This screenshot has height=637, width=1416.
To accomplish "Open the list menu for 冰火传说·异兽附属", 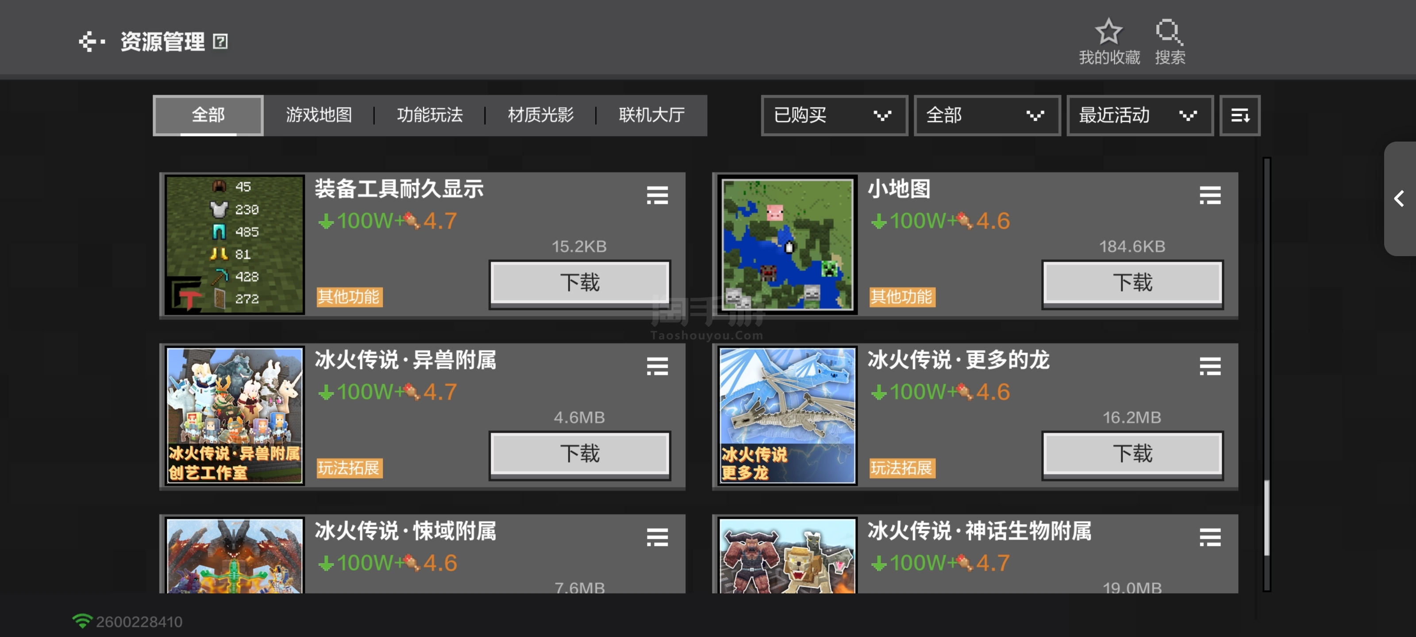I will [657, 366].
